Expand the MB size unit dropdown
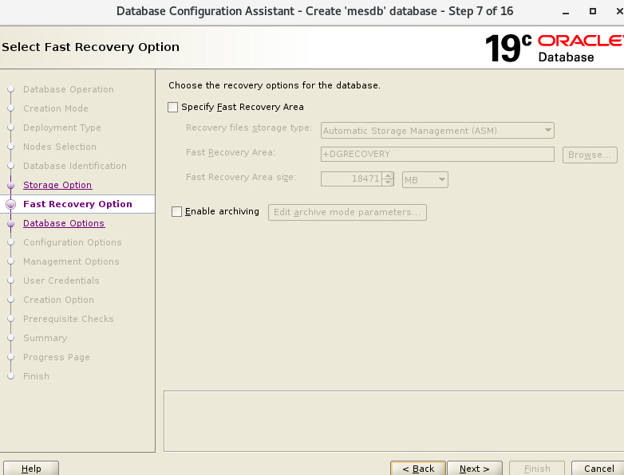The image size is (624, 475). (425, 180)
